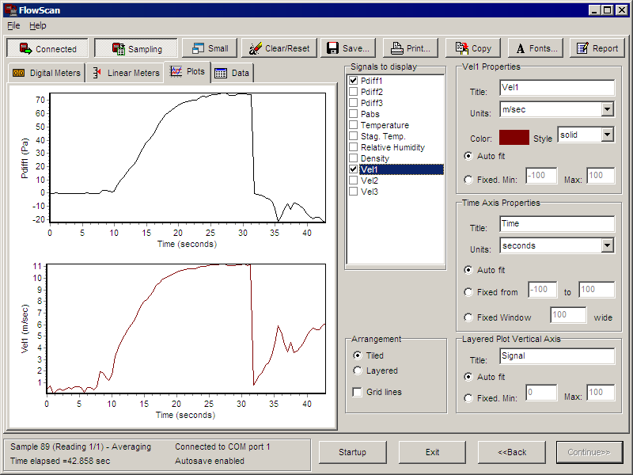Click the Startup button

(352, 452)
